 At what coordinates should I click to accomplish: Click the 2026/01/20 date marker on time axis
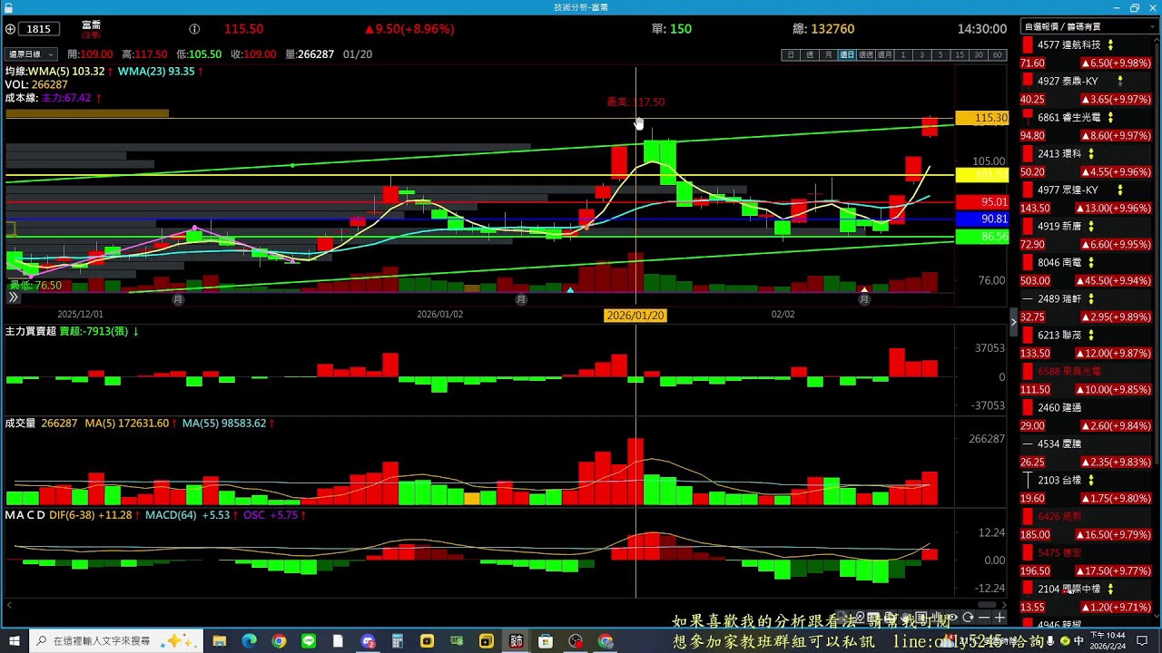(635, 315)
